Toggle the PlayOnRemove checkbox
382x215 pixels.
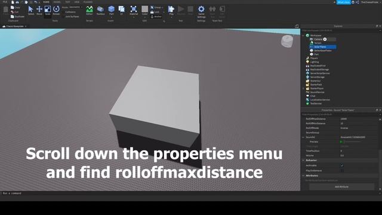pos(342,170)
